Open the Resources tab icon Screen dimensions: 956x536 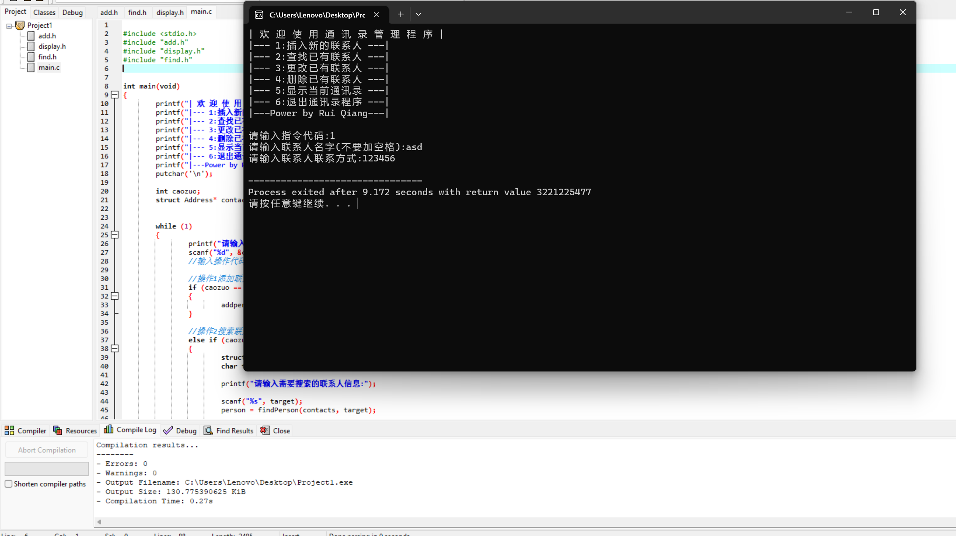(58, 430)
